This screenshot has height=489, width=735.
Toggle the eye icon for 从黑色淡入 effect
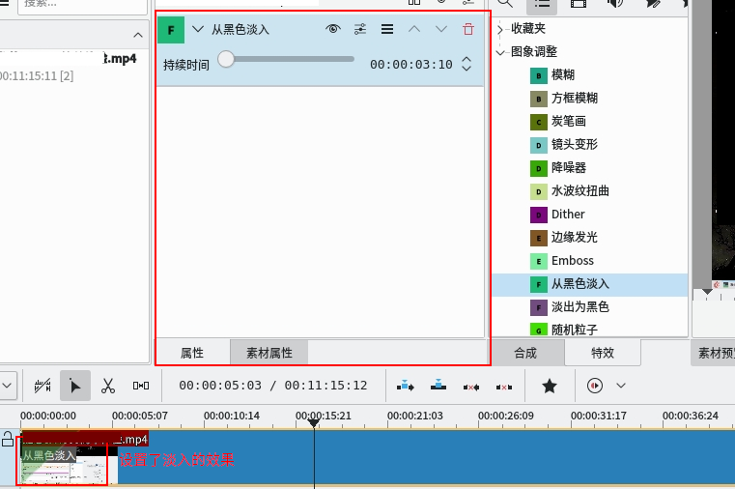tap(333, 29)
